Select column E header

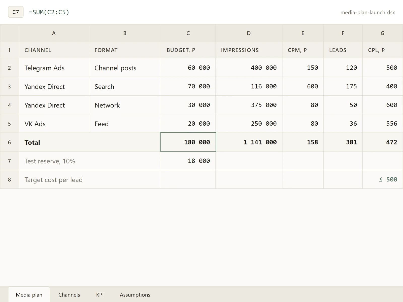(x=303, y=33)
